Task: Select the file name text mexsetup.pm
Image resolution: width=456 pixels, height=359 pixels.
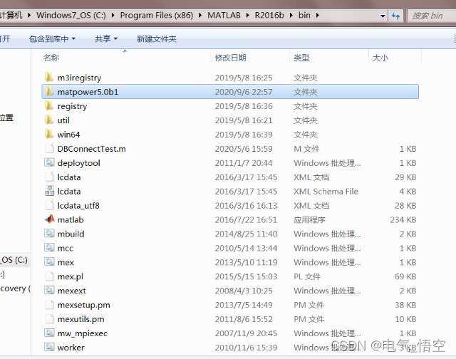Action: pyautogui.click(x=84, y=305)
